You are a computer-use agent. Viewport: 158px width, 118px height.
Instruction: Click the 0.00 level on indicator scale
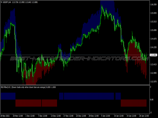tap(152, 100)
